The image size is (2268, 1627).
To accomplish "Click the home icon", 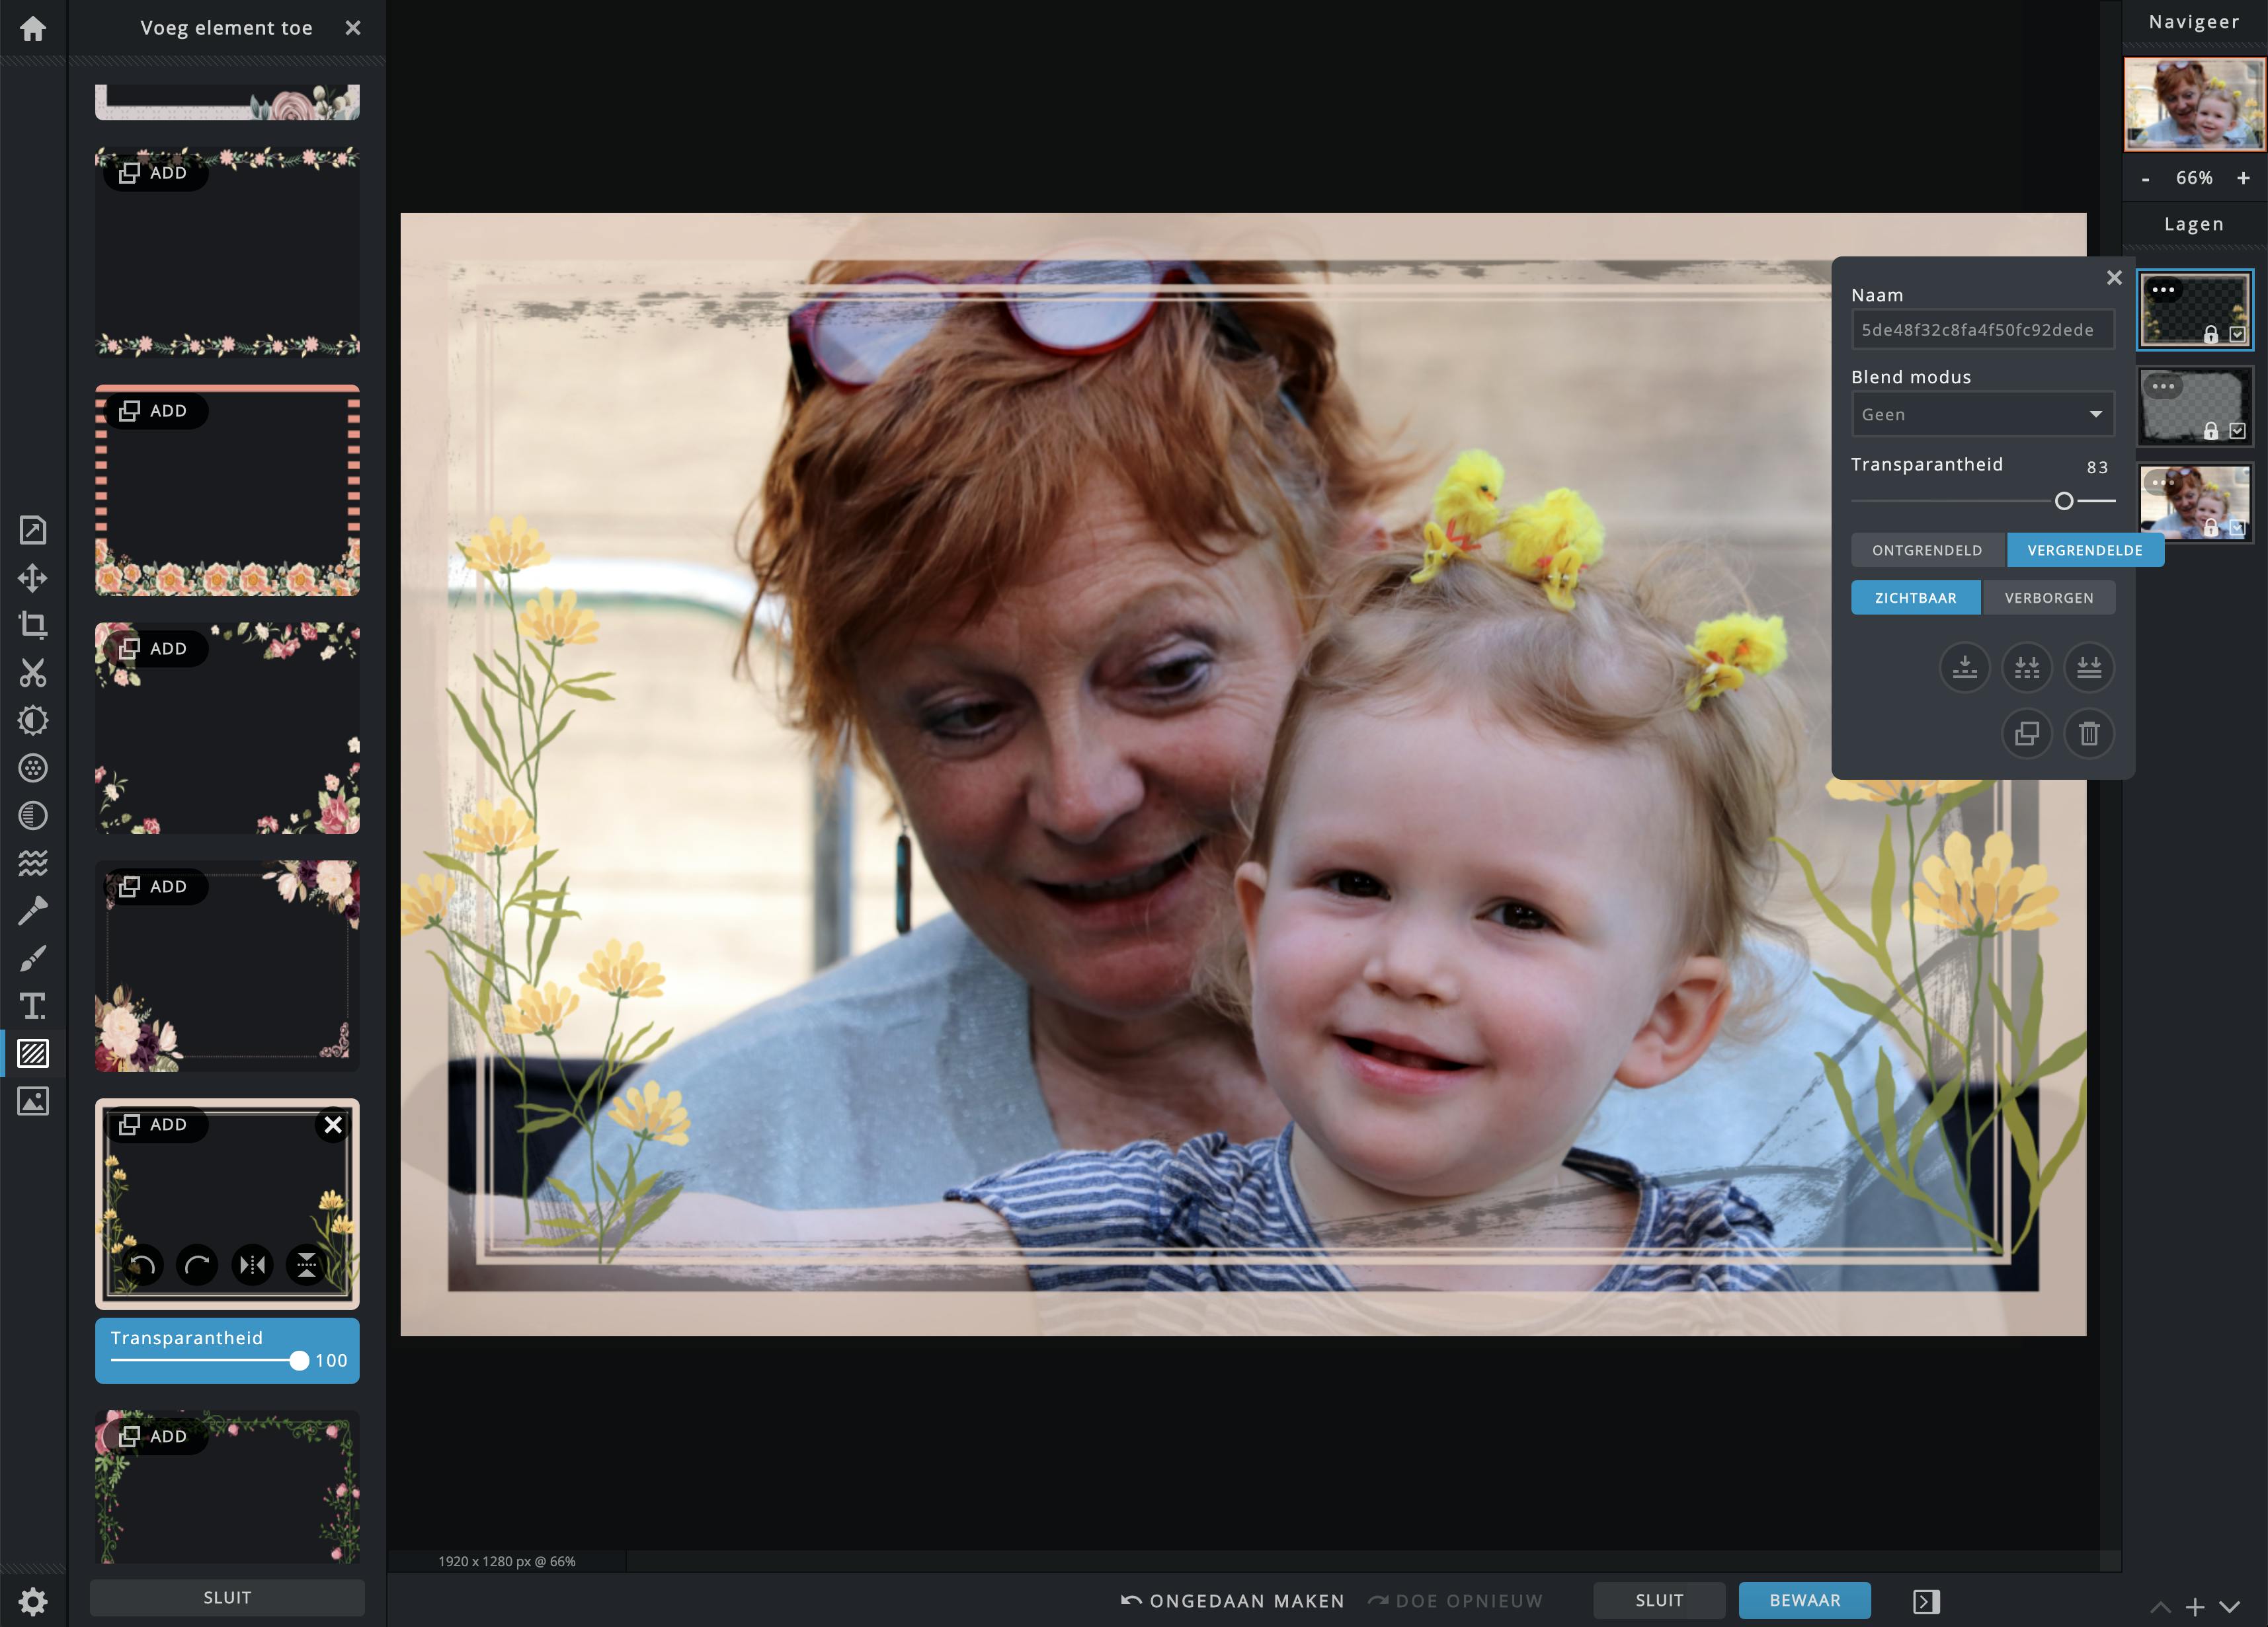I will tap(33, 28).
